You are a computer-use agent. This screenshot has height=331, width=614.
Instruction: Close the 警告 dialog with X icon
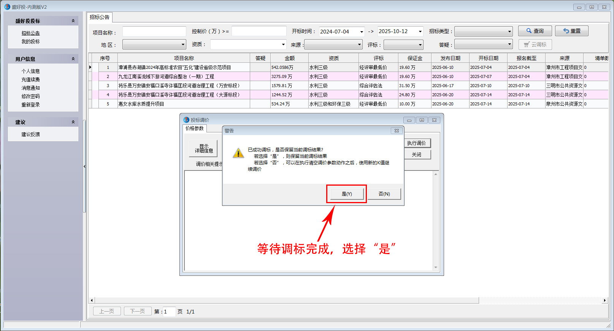pos(396,130)
